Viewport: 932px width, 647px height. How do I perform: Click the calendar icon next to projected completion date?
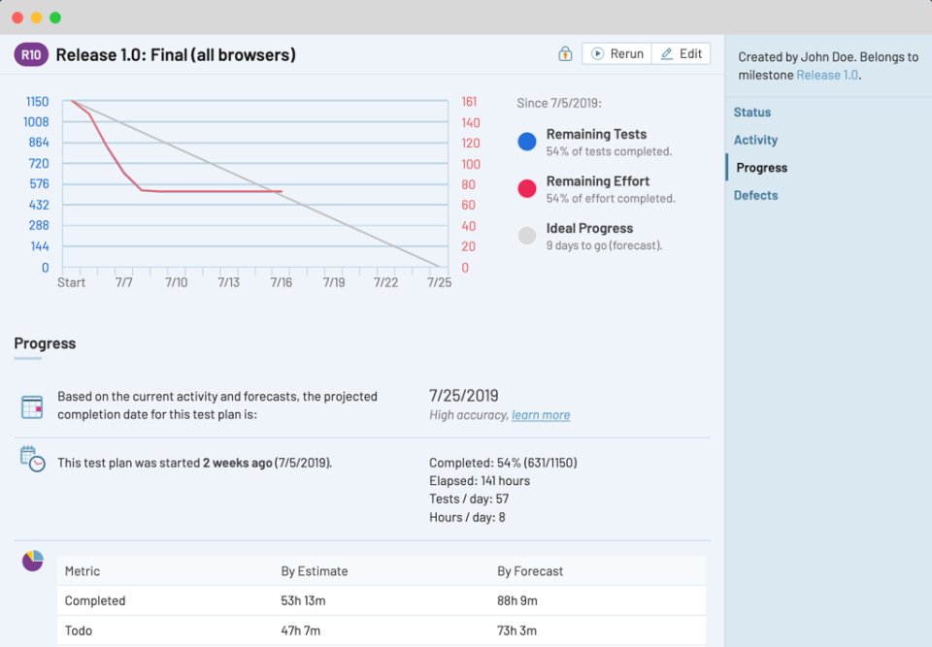pyautogui.click(x=32, y=405)
